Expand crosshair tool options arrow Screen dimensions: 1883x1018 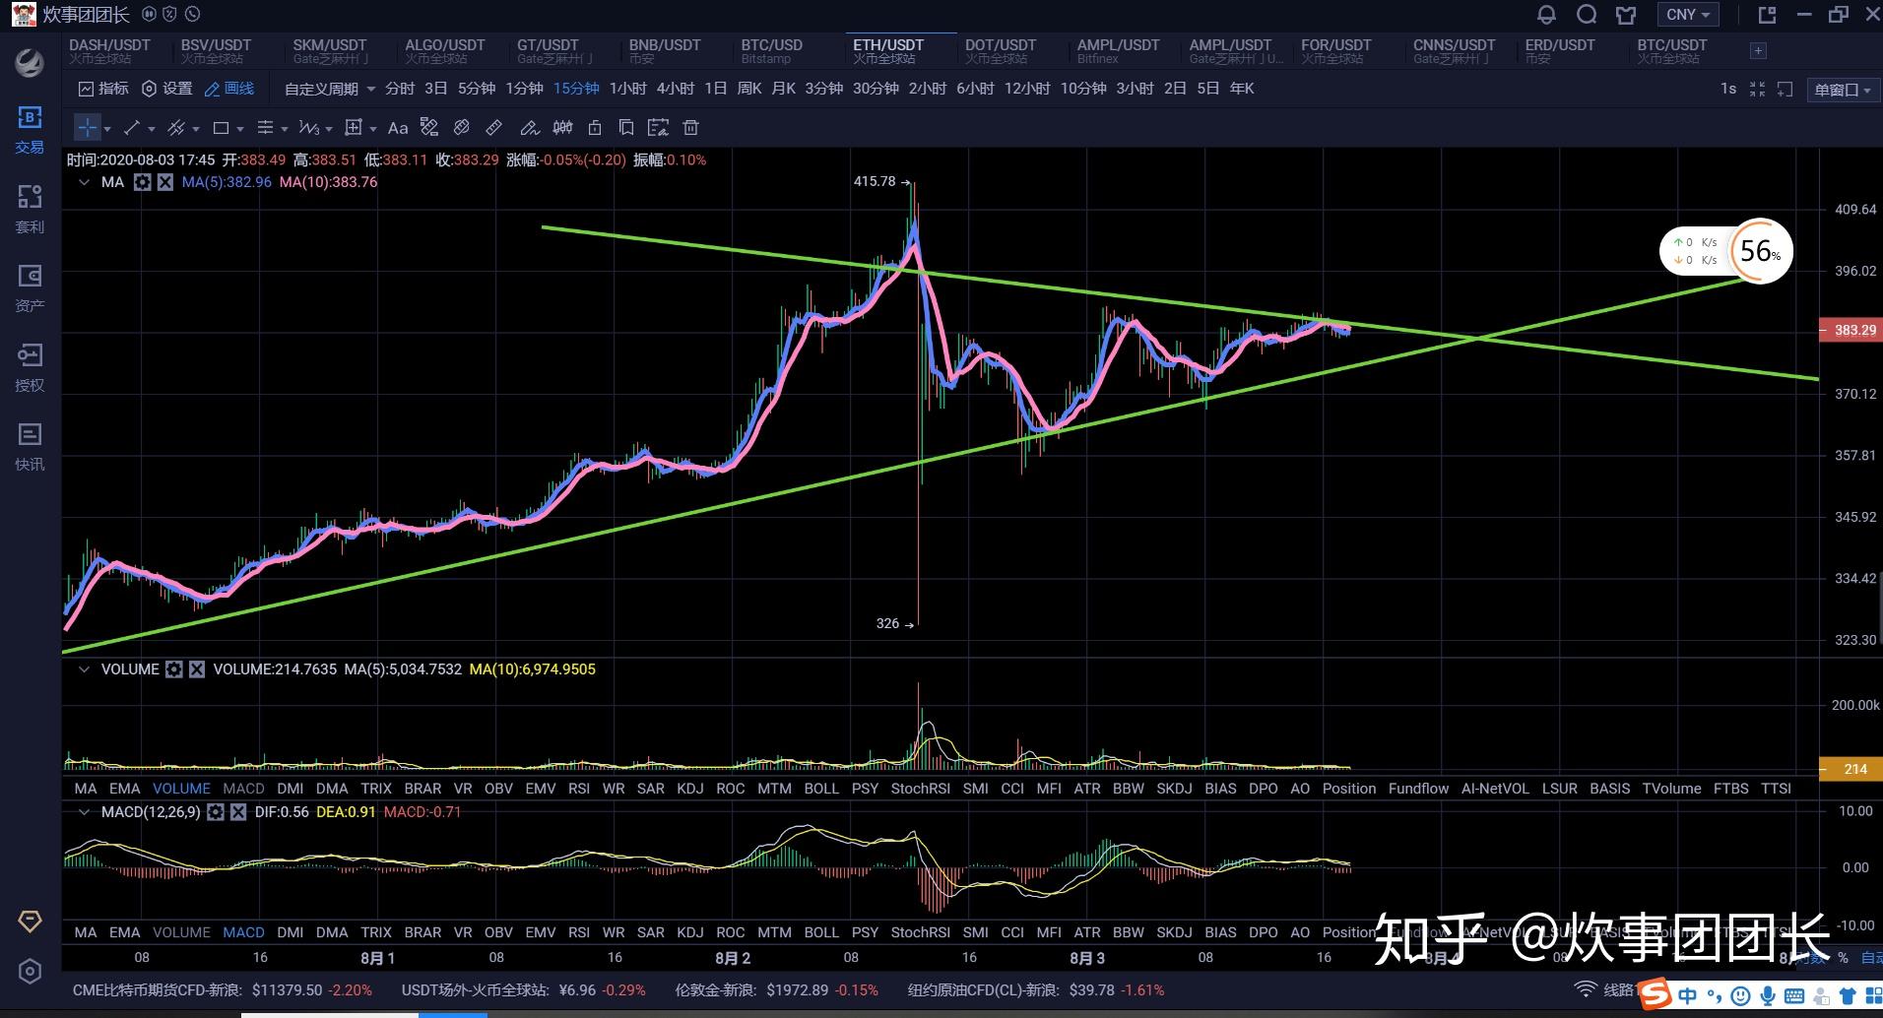[107, 129]
